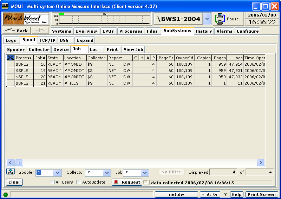This screenshot has height=199, width=281.
Task: Open the Processes tab
Action: [x=131, y=31]
